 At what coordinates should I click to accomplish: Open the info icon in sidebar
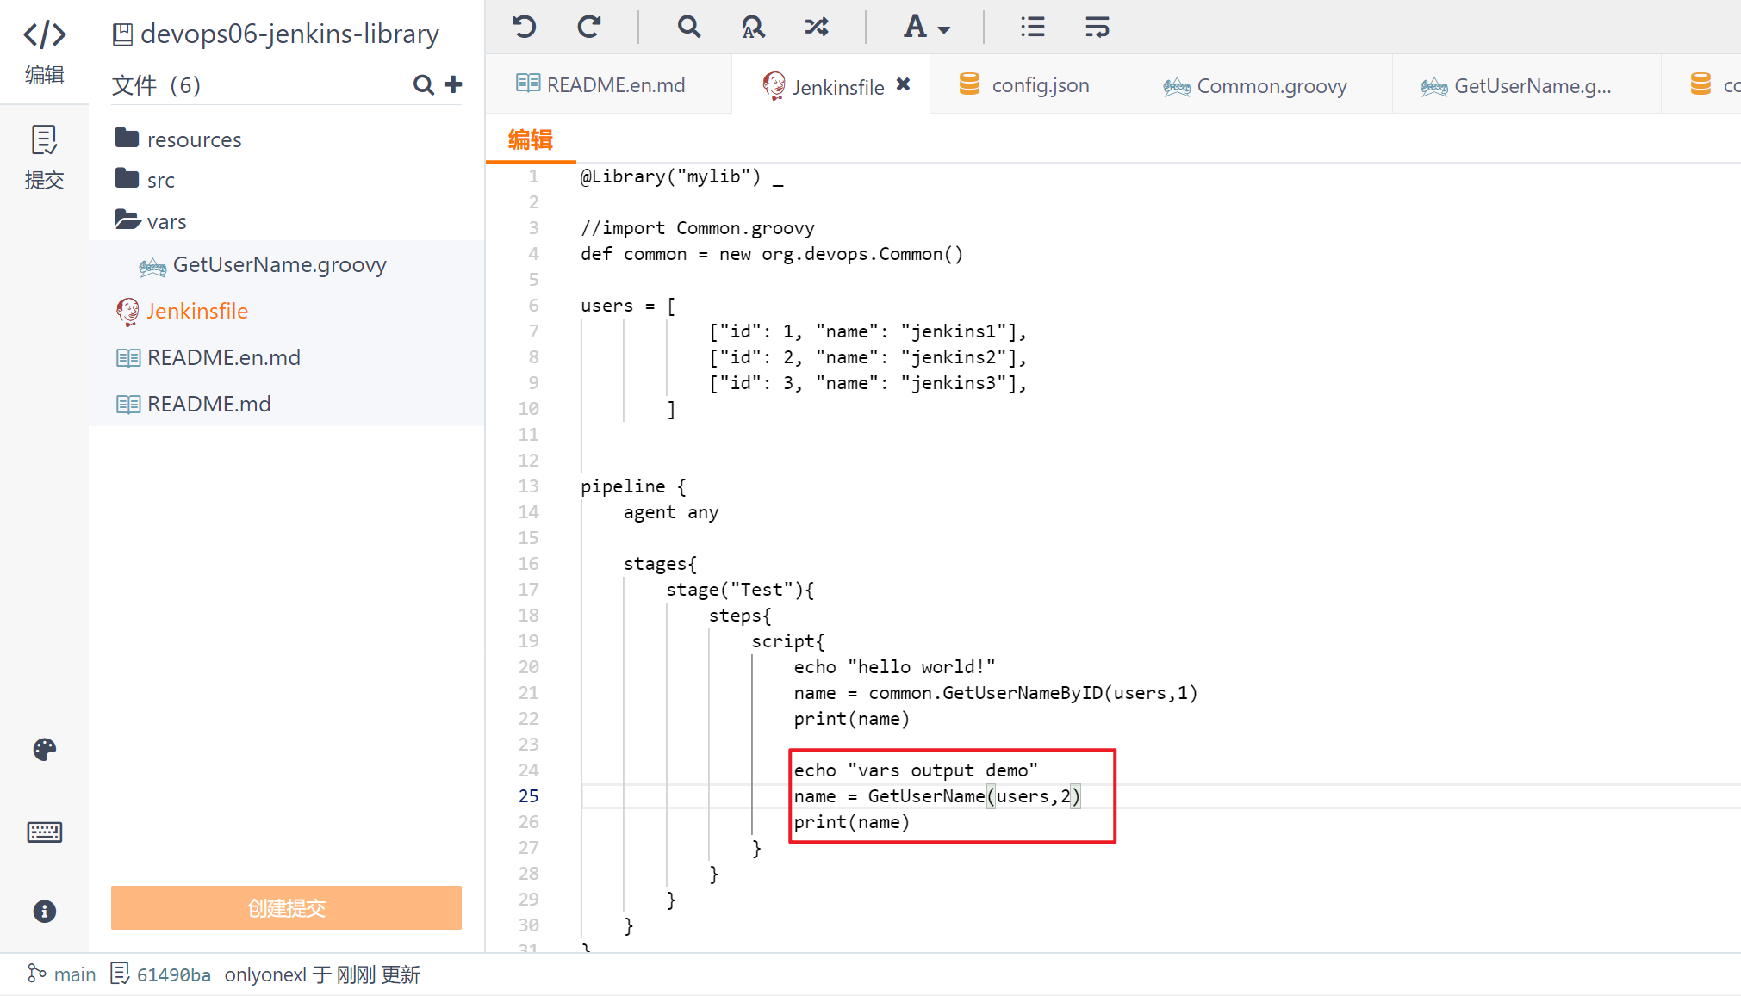(44, 911)
